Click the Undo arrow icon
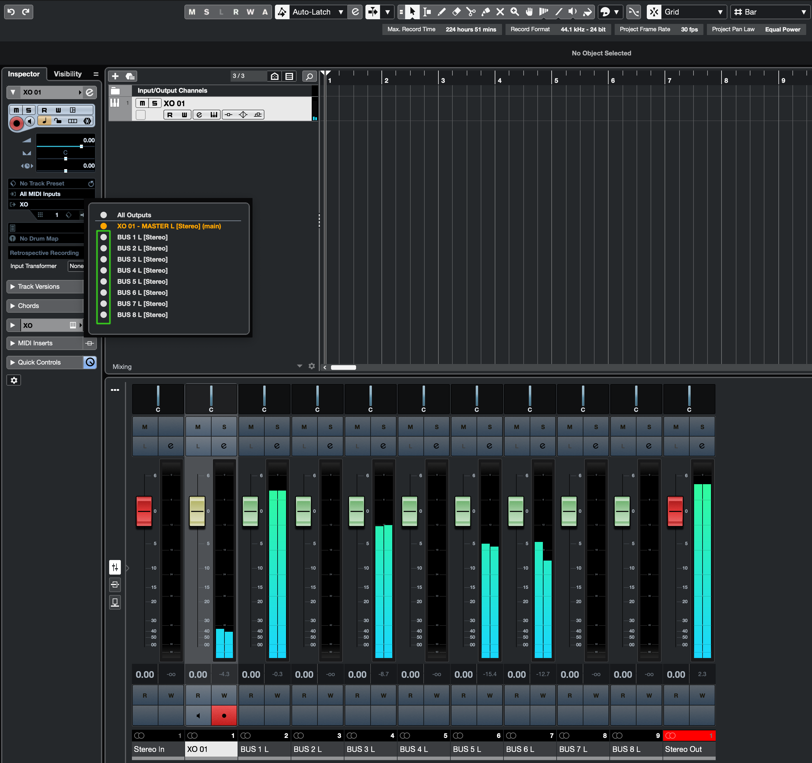The height and width of the screenshot is (763, 812). [11, 12]
